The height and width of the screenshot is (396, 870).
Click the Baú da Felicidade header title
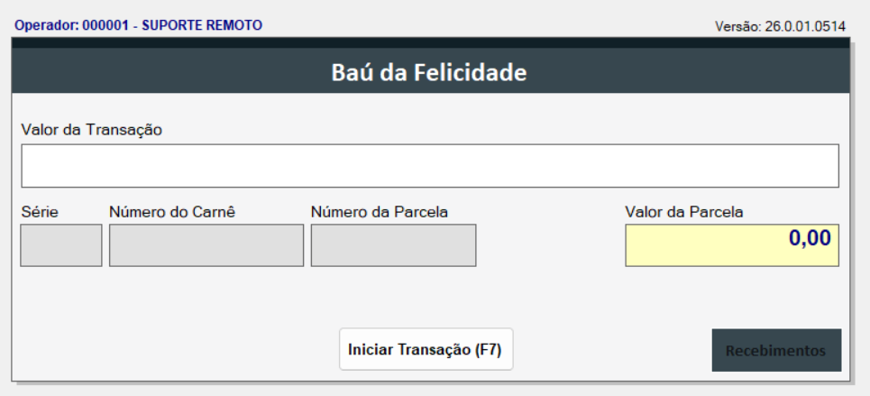428,72
